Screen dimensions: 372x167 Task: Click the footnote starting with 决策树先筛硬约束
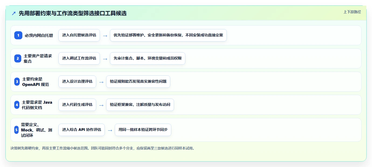pyautogui.click(x=102, y=148)
